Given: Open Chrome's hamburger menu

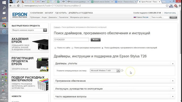Looking at the screenshot, I should coord(180,6).
